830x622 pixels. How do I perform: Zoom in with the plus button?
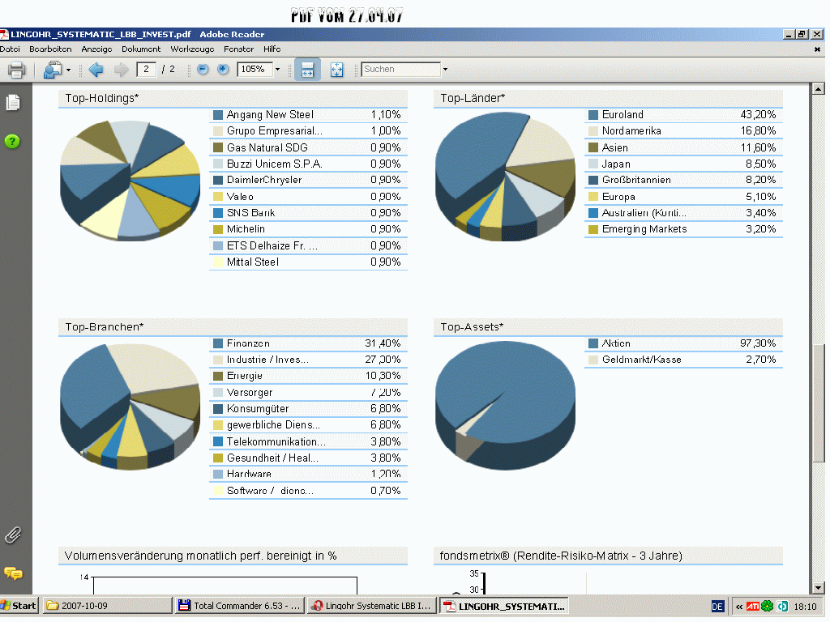point(223,70)
